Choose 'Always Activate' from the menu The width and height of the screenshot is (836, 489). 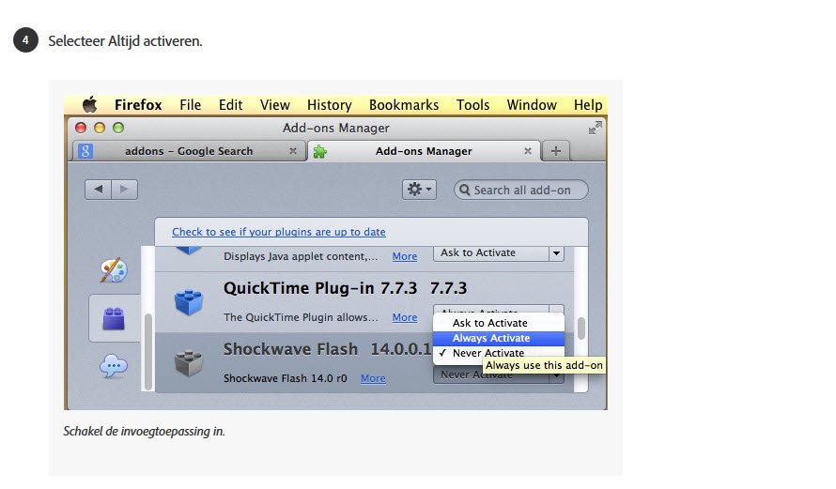tap(499, 338)
